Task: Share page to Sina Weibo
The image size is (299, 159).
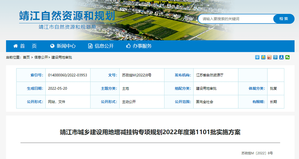Action: pyautogui.click(x=269, y=57)
